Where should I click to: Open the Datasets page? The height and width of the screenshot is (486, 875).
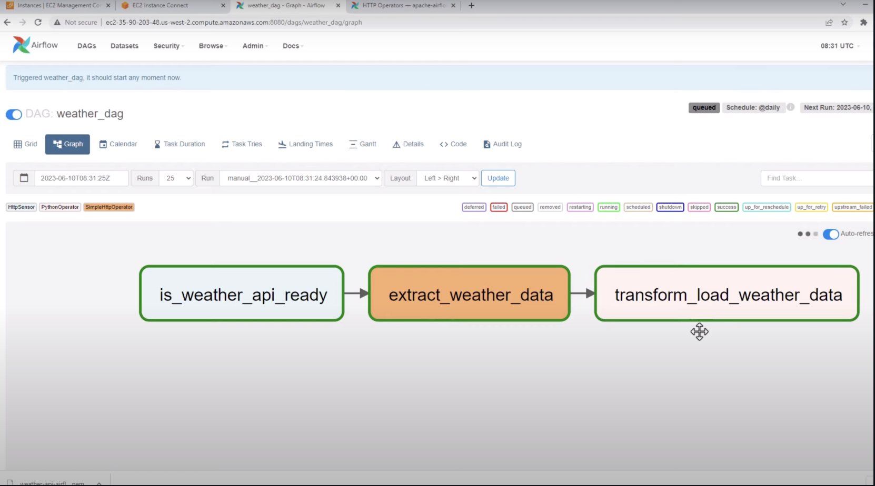pos(124,46)
